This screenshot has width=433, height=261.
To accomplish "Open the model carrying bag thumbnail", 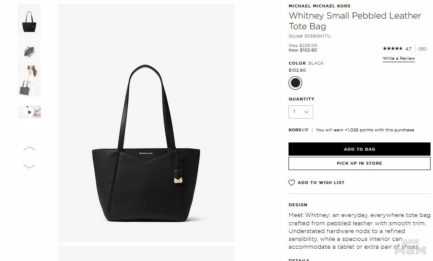I will pos(29,81).
